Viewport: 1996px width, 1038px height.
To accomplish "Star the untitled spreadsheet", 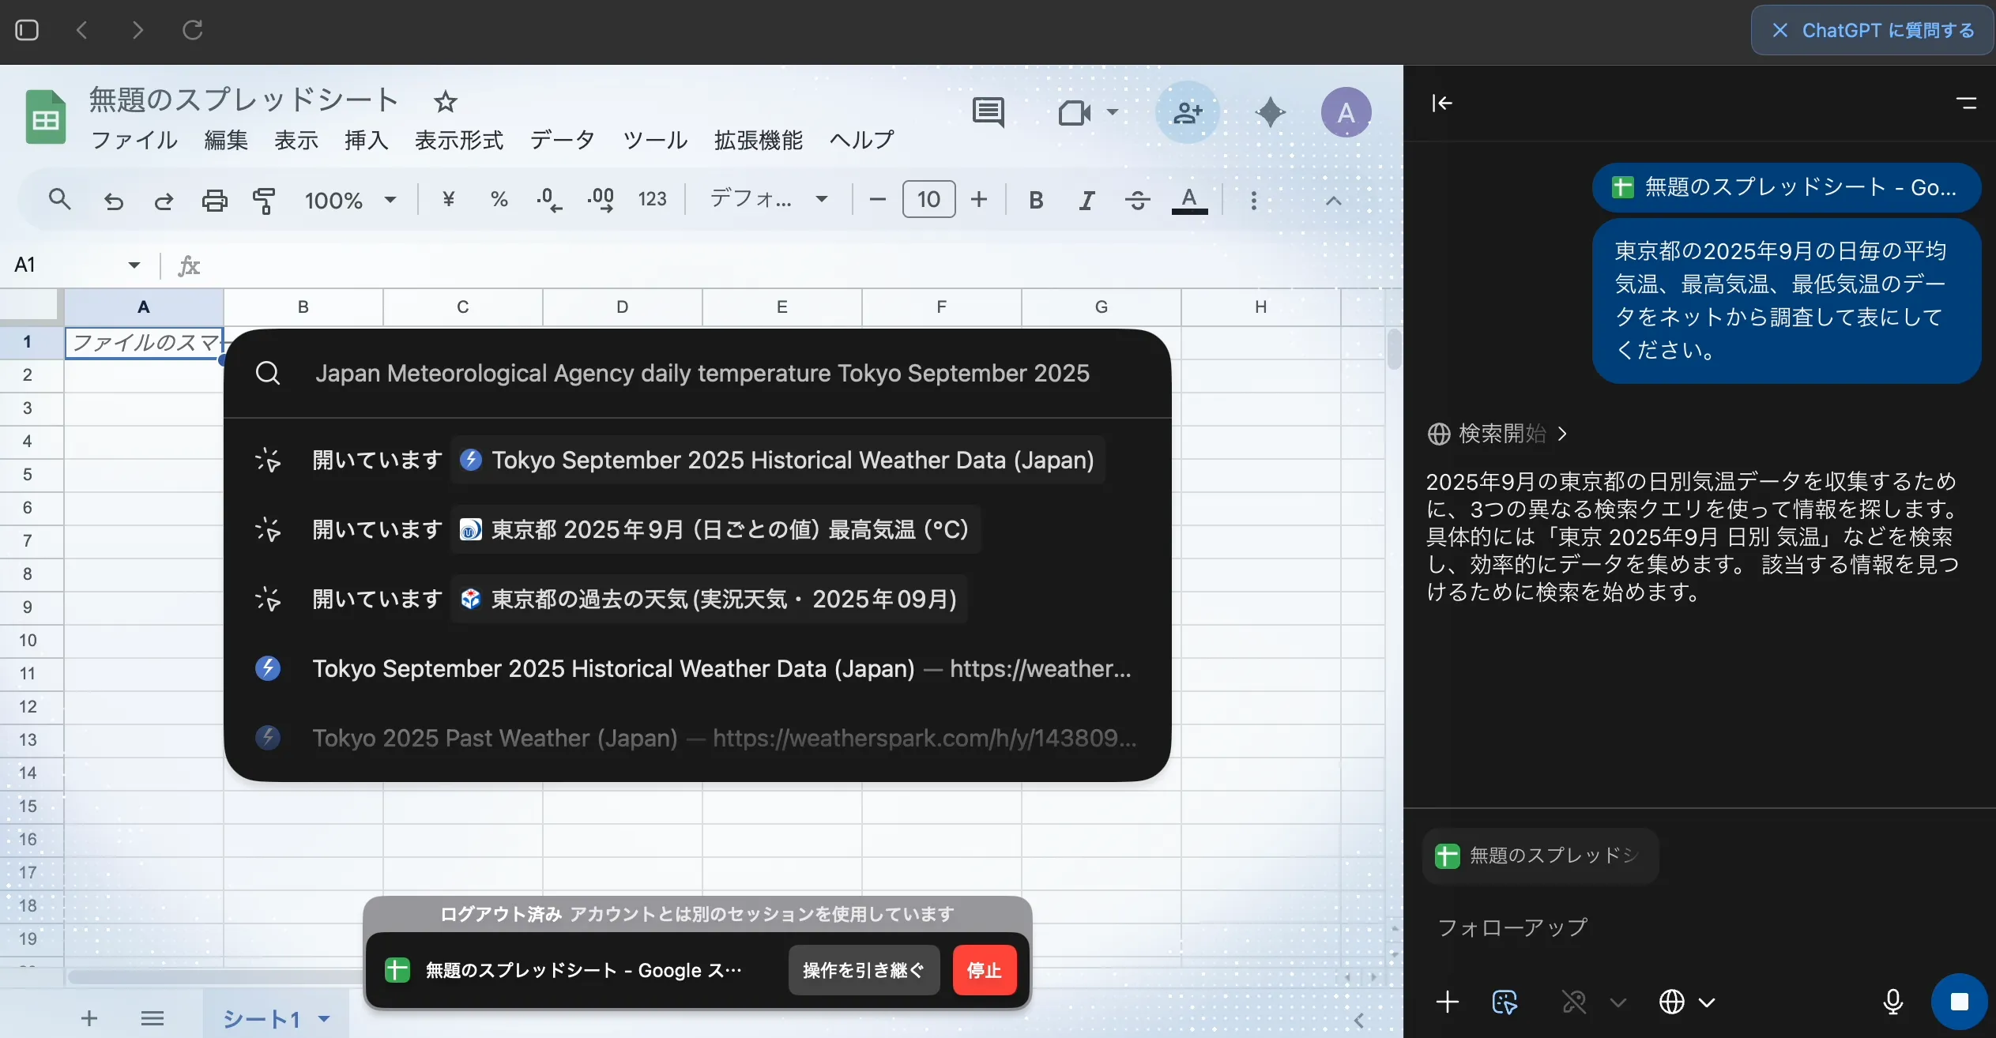I will tap(446, 101).
